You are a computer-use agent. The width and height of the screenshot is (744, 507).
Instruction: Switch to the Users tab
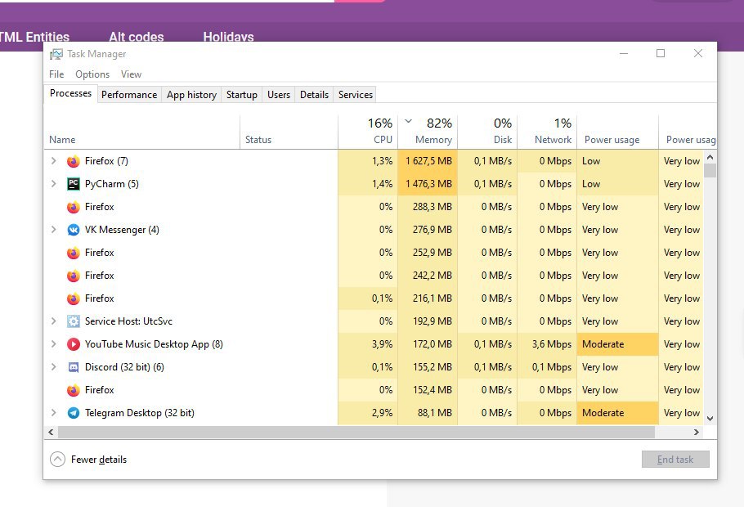tap(279, 95)
